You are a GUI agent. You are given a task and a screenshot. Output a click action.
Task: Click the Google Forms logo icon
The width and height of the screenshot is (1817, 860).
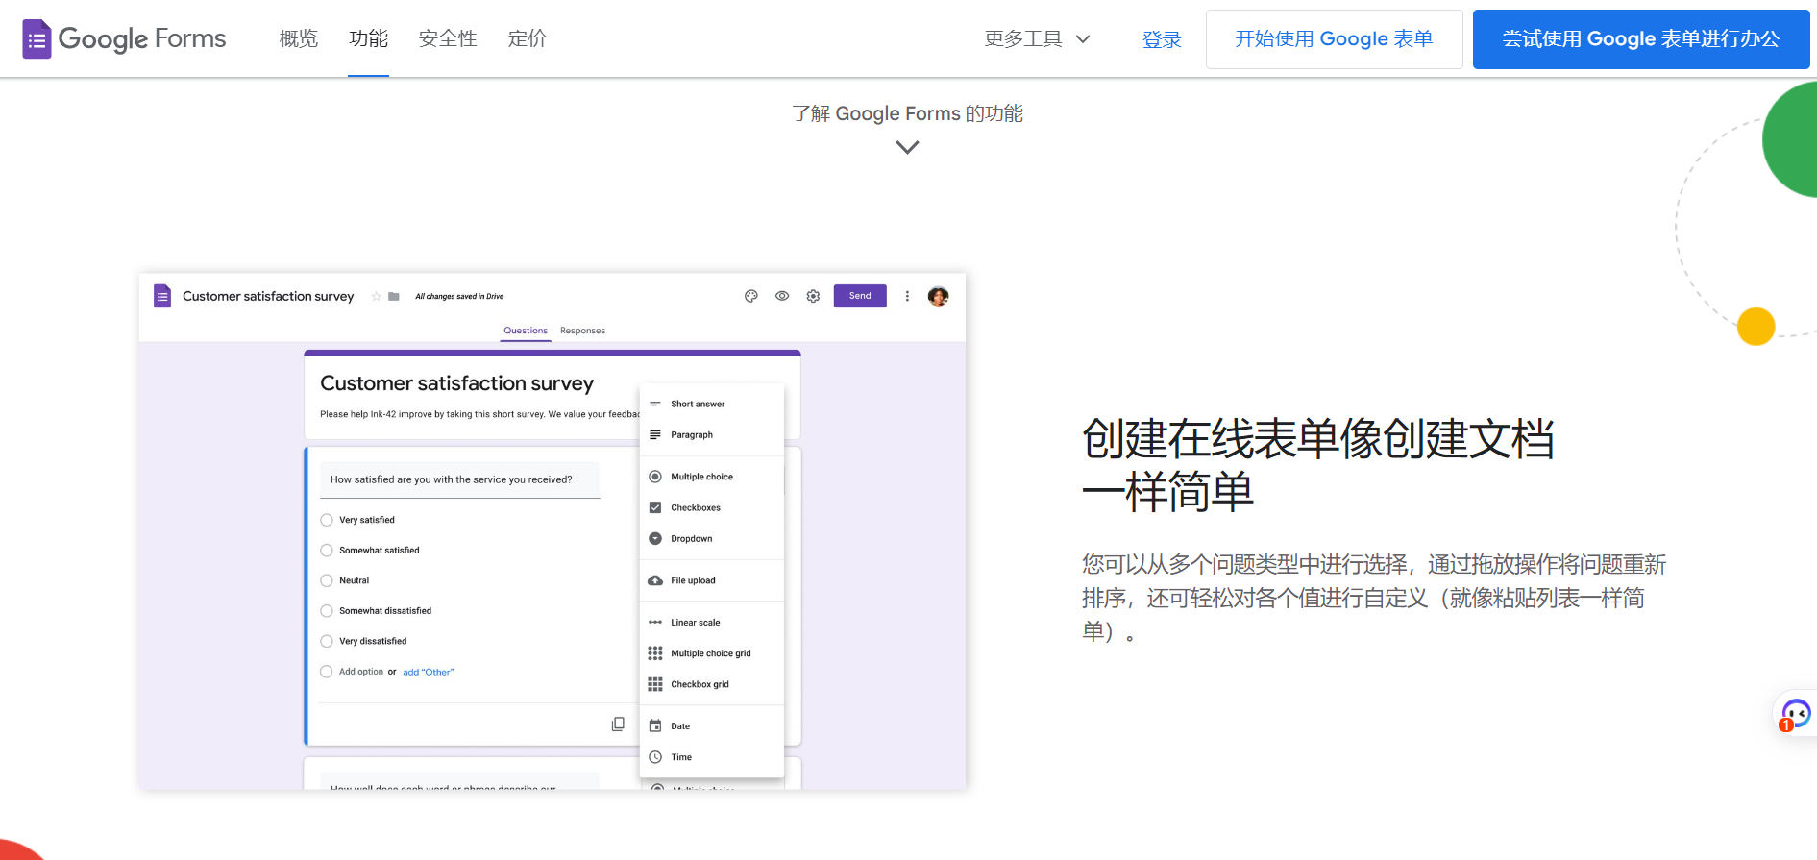(37, 39)
